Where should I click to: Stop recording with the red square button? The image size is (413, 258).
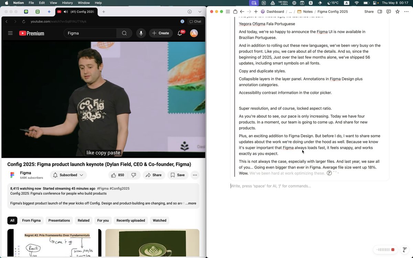tap(393, 250)
